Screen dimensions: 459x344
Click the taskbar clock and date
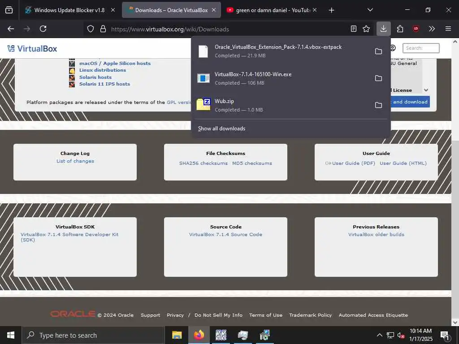point(420,335)
